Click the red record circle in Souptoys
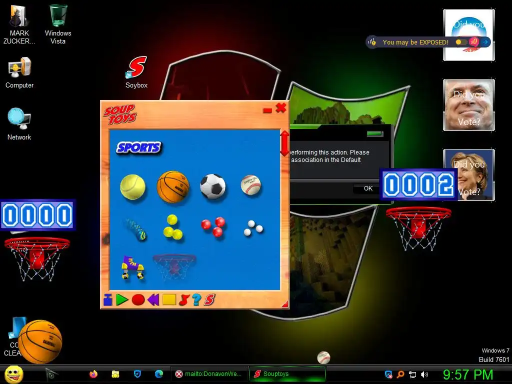 tap(138, 300)
